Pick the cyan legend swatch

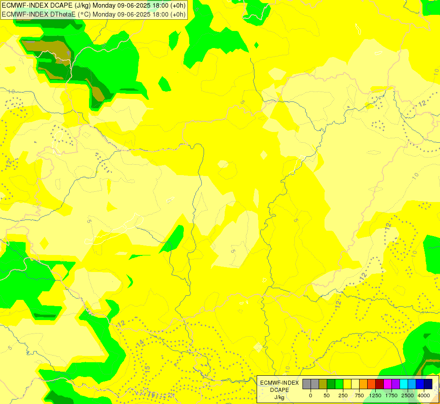(404, 384)
